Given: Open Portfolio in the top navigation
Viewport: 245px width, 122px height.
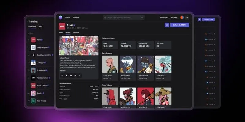Looking at the screenshot, I should pyautogui.click(x=174, y=18).
